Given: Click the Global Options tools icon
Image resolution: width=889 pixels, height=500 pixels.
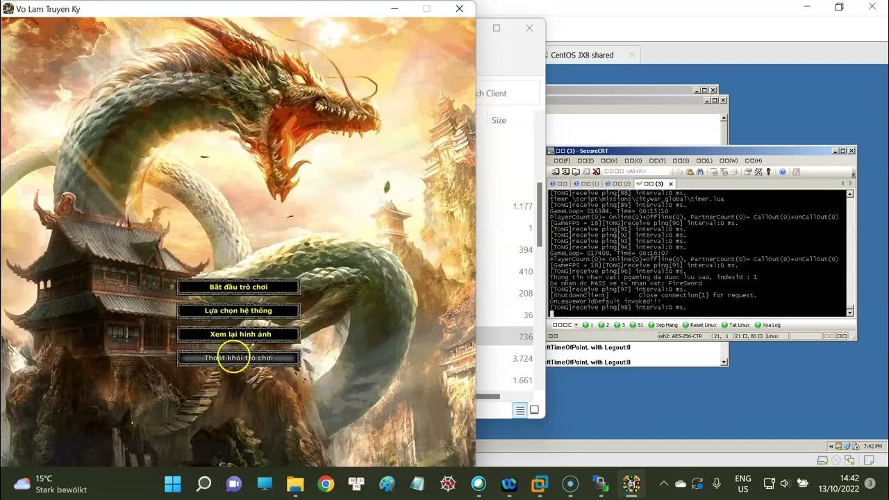Looking at the screenshot, I should pyautogui.click(x=758, y=172).
